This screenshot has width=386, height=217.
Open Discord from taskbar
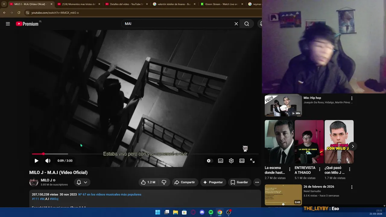pyautogui.click(x=202, y=212)
